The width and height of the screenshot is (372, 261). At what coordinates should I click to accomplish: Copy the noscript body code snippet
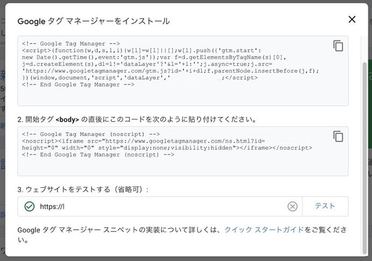338,136
